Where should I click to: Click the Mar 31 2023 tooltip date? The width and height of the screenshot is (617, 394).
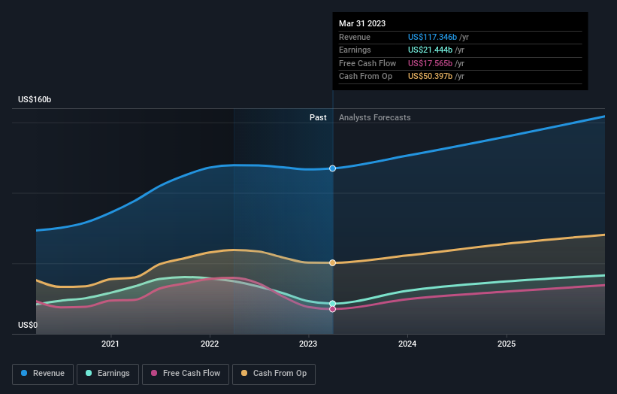pyautogui.click(x=362, y=23)
